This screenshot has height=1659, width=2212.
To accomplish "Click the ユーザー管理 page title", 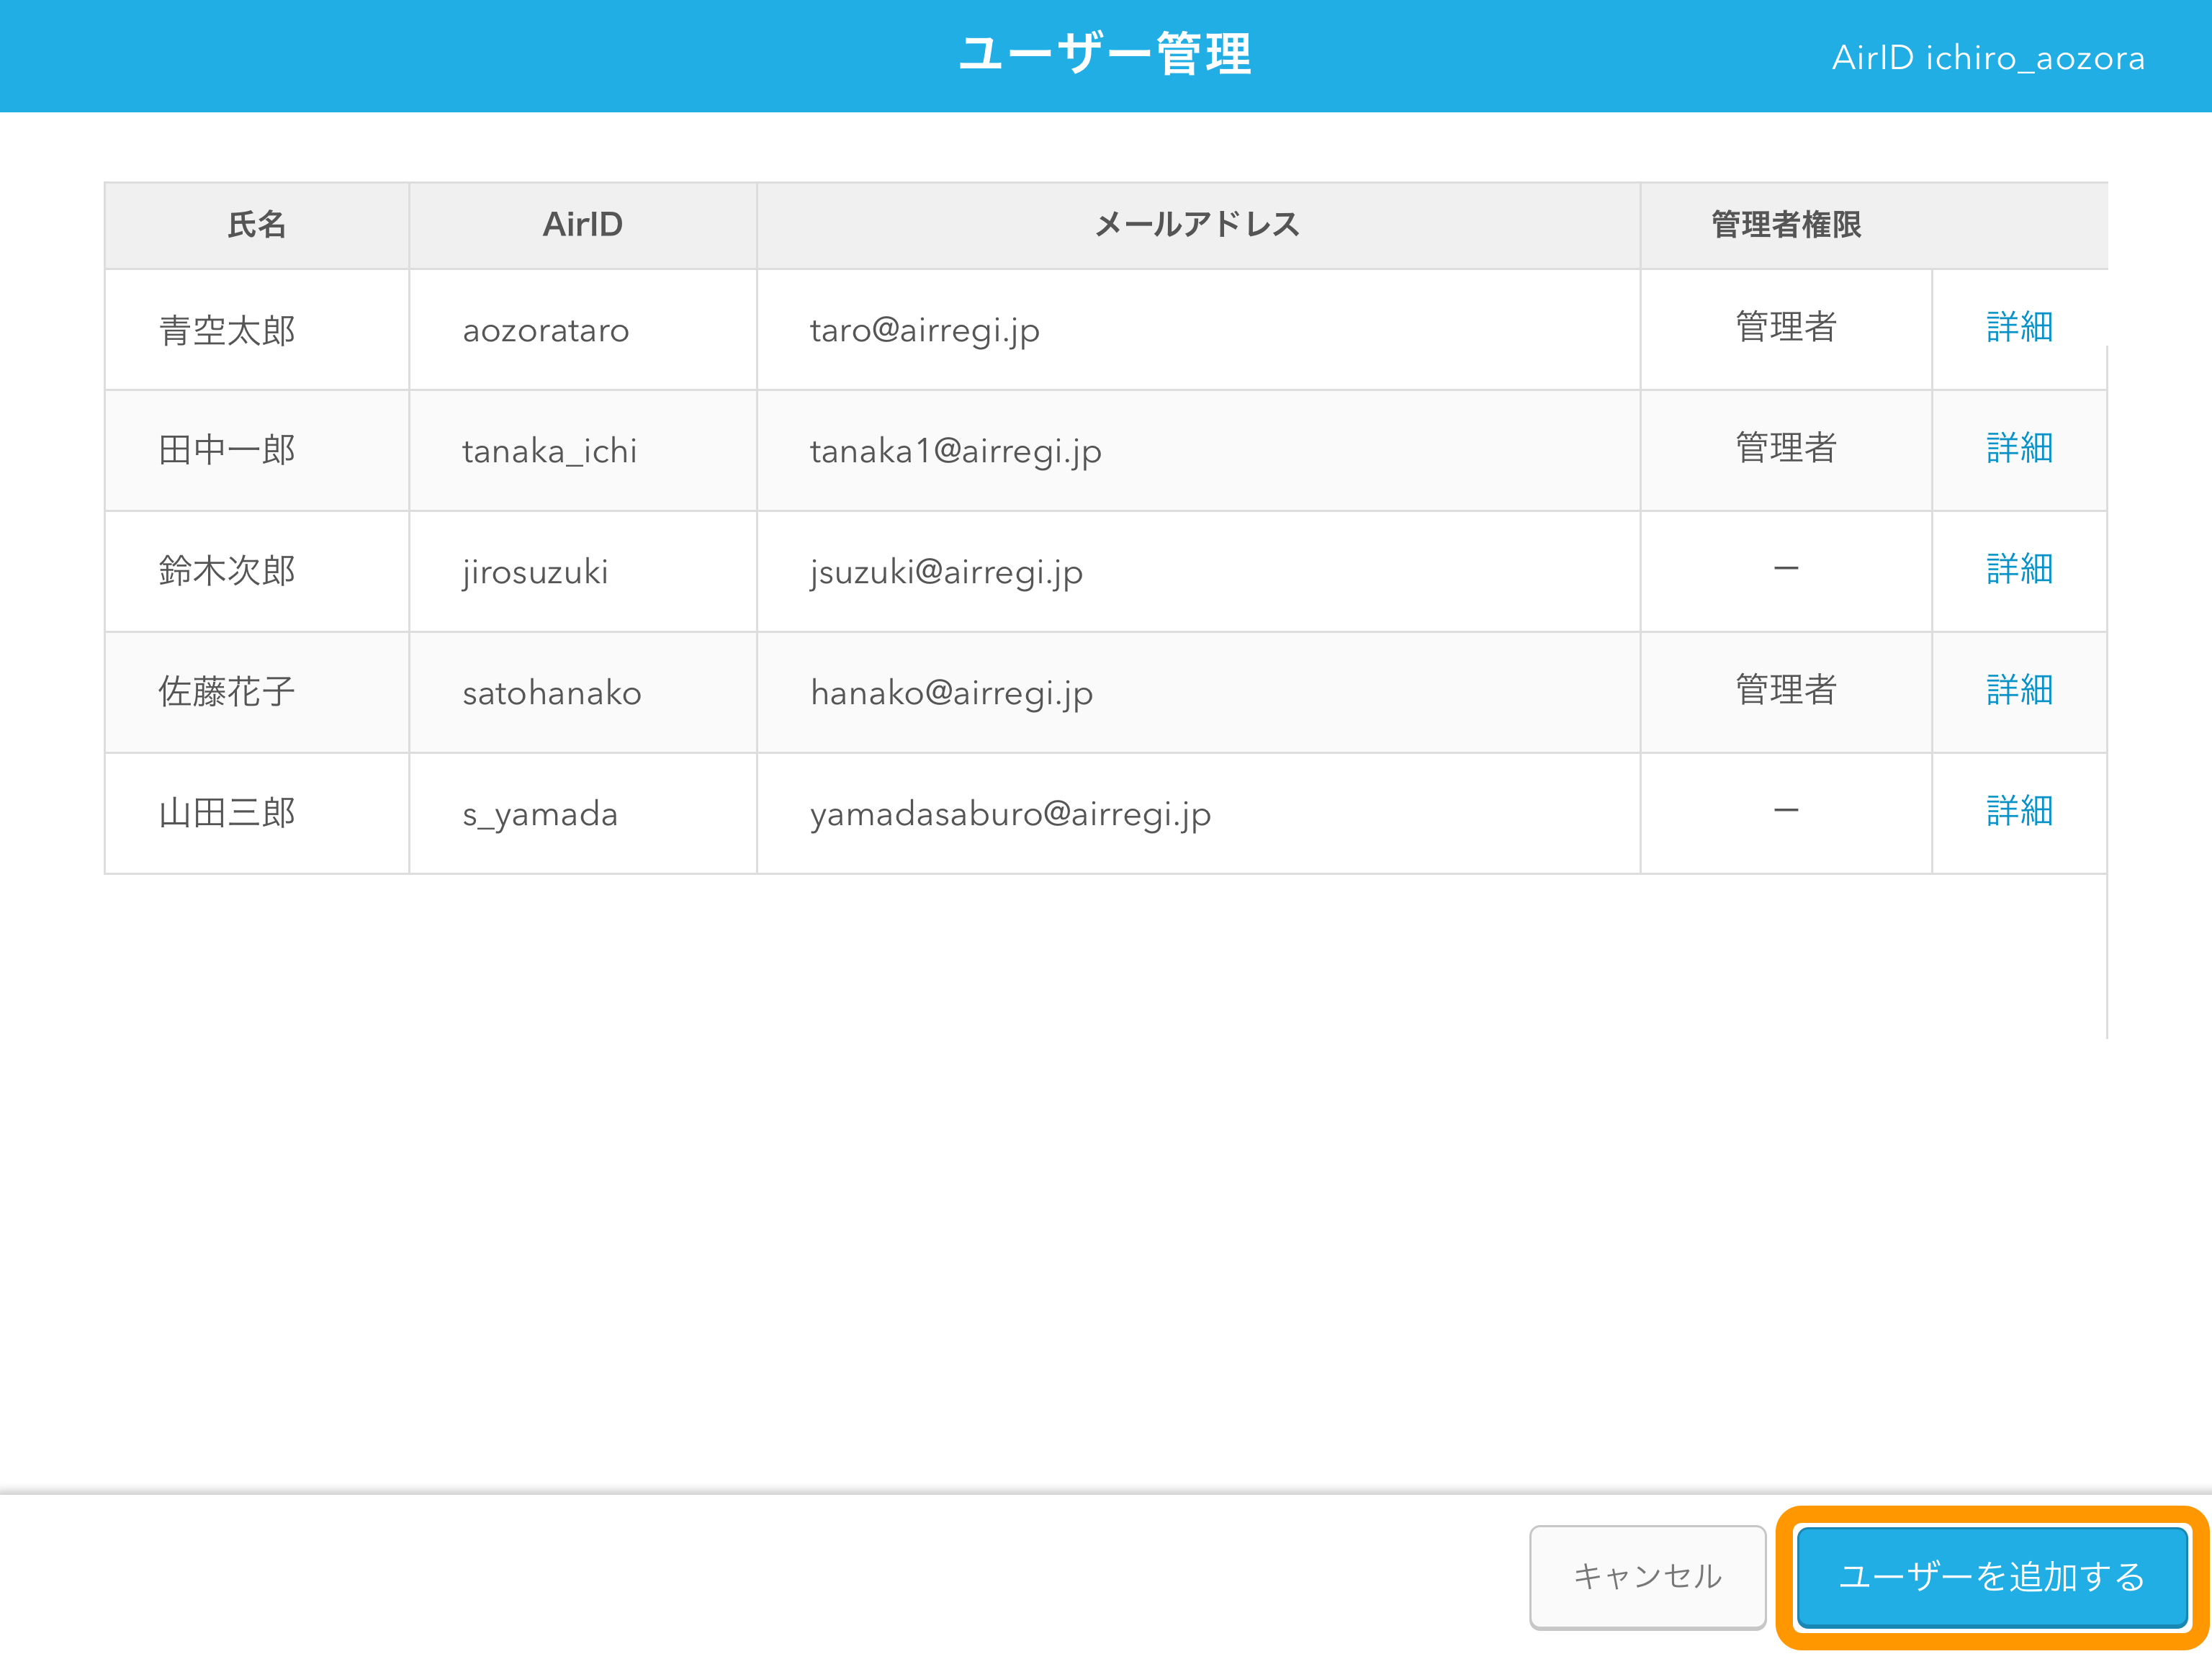I will (1105, 54).
